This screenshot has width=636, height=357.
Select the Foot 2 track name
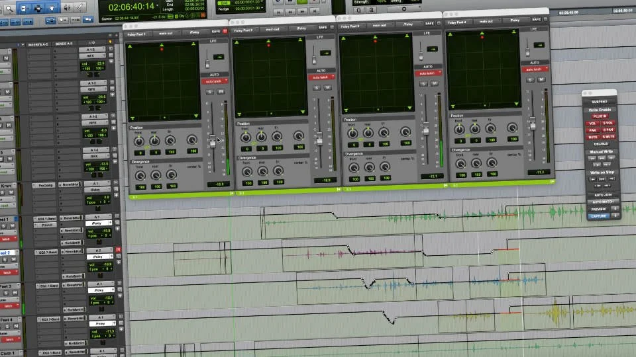8,253
